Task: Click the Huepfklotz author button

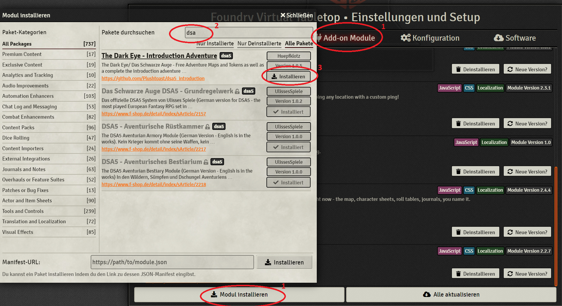Action: [x=289, y=56]
